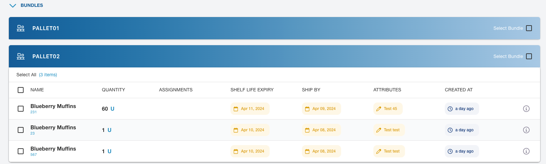Click the PALLET01 bundle pallet icon

point(21,28)
